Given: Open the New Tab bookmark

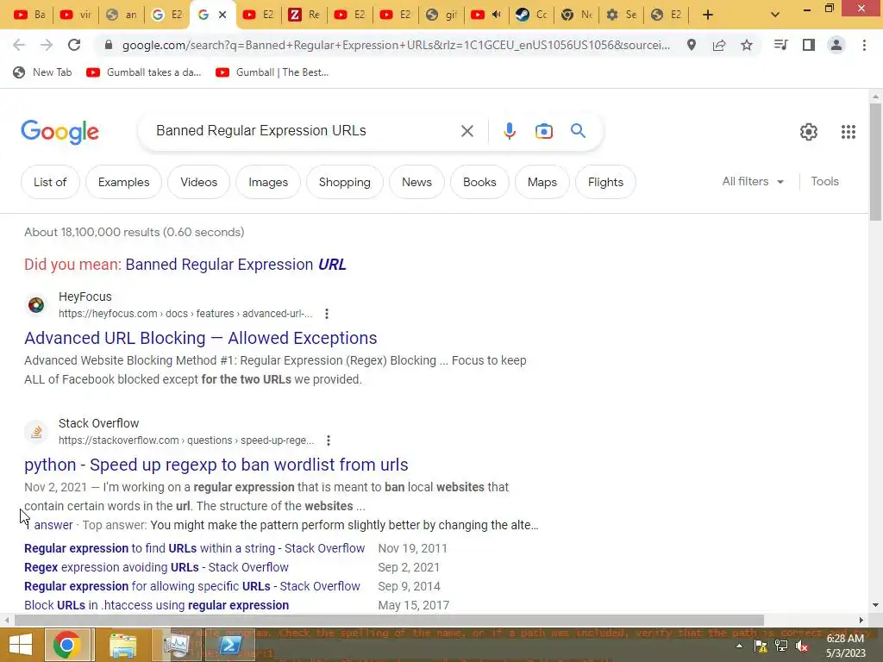Looking at the screenshot, I should (x=43, y=72).
